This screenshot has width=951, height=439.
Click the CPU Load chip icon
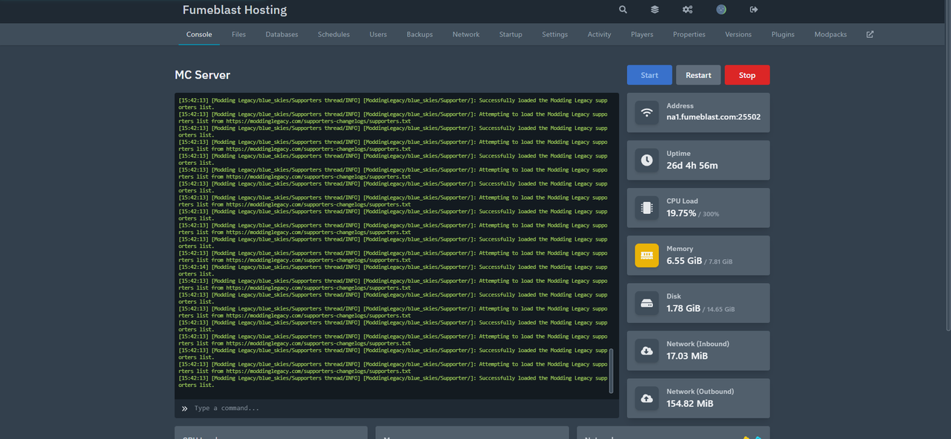point(647,208)
